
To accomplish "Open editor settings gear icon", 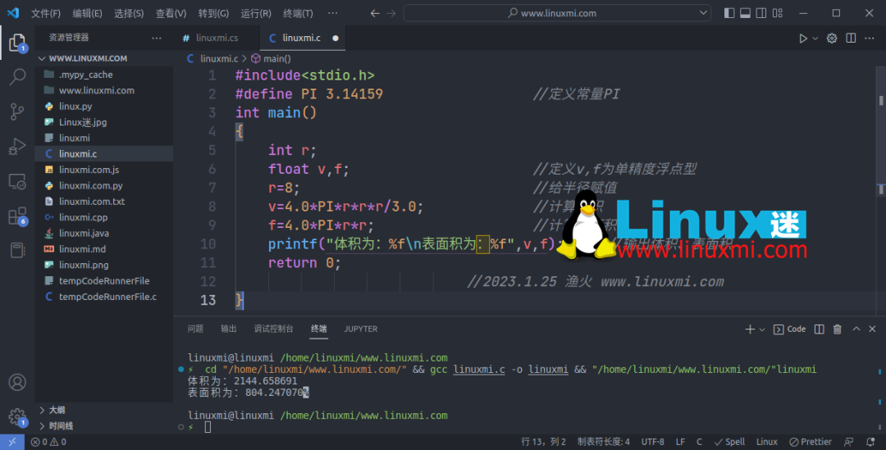I will tap(832, 39).
